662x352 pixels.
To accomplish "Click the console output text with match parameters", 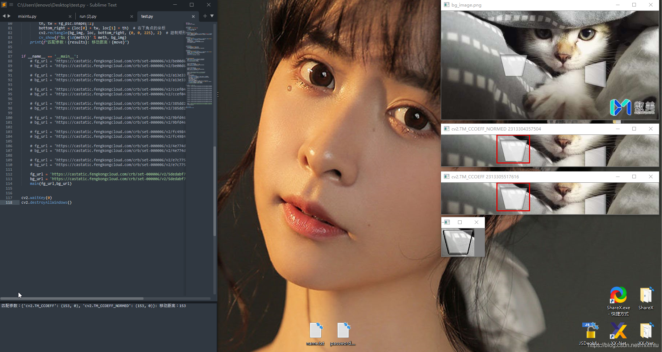I will click(x=93, y=306).
